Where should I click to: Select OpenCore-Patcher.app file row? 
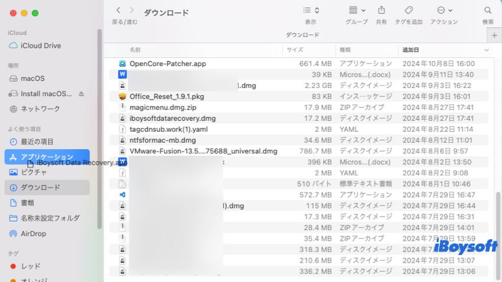tap(298, 64)
